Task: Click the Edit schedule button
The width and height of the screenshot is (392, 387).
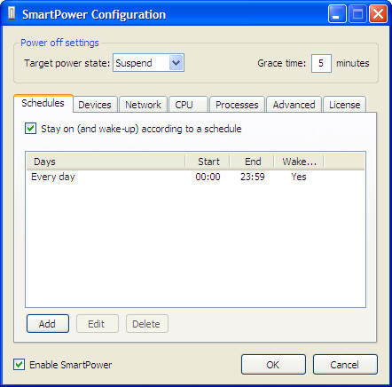Action: point(98,324)
